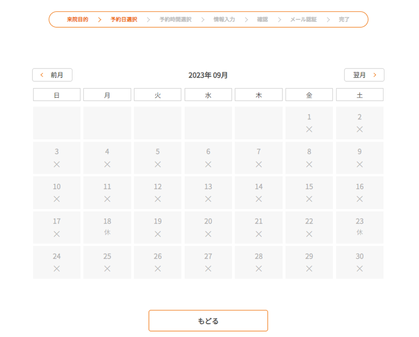Select September 1 in the calendar
Image resolution: width=419 pixels, height=337 pixels.
point(309,123)
